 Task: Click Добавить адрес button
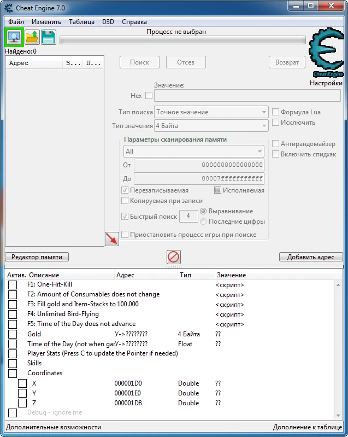311,257
